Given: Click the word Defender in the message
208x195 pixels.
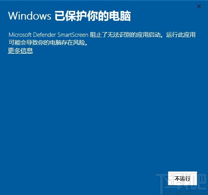Looking at the screenshot, I should tap(45, 35).
